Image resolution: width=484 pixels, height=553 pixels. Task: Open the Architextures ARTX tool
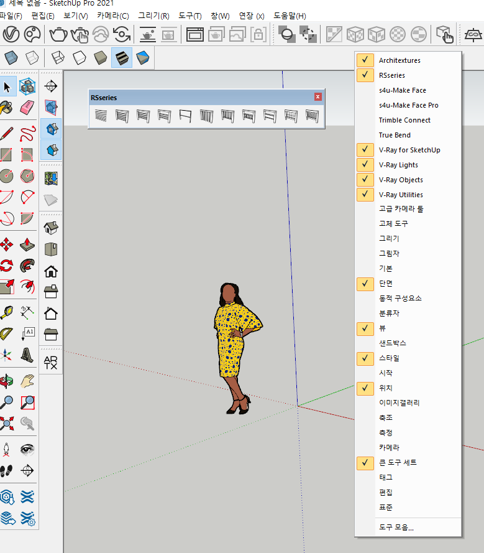[x=51, y=363]
